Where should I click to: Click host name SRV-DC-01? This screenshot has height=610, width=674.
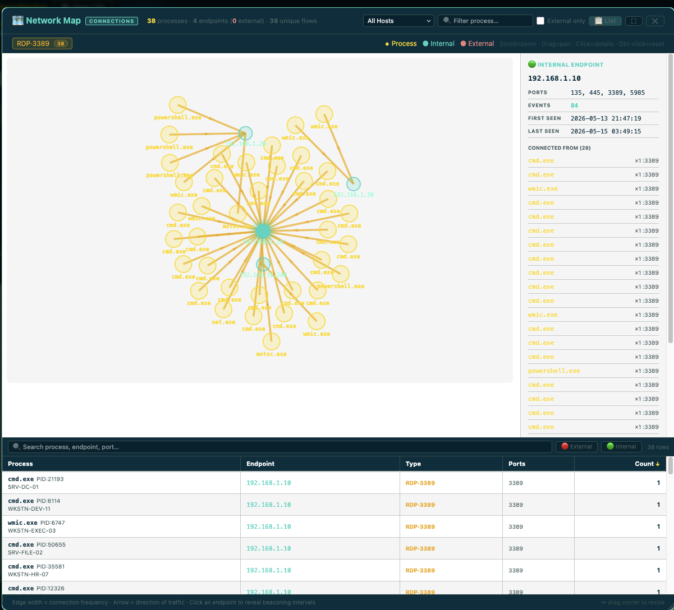coord(23,487)
